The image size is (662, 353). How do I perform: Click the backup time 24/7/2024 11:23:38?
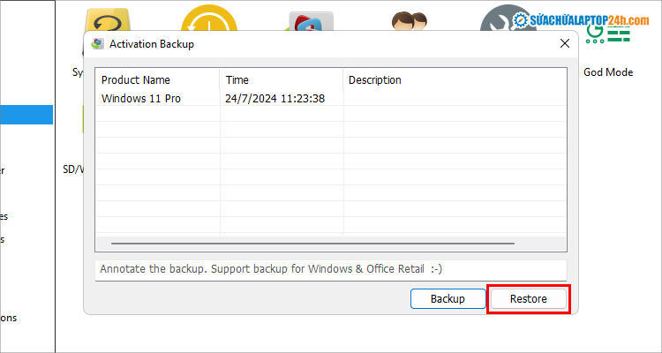pyautogui.click(x=275, y=98)
